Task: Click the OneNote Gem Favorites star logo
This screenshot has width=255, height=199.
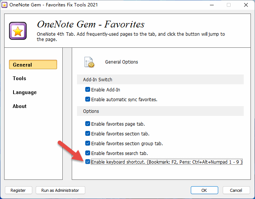Action: [18, 31]
